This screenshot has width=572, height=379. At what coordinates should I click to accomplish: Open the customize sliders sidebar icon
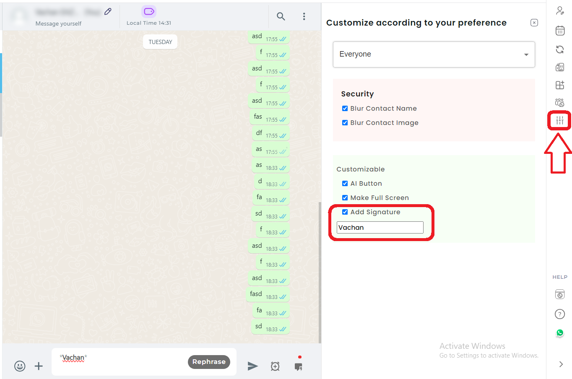point(560,121)
